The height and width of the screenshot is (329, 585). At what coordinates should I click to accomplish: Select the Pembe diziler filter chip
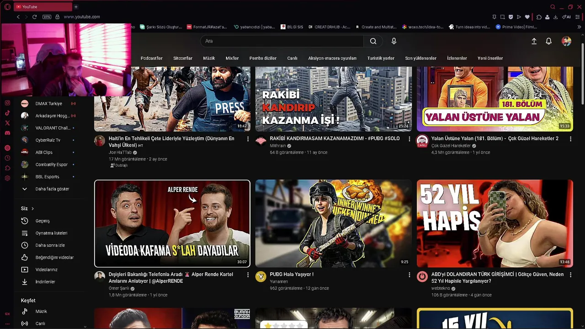[263, 58]
